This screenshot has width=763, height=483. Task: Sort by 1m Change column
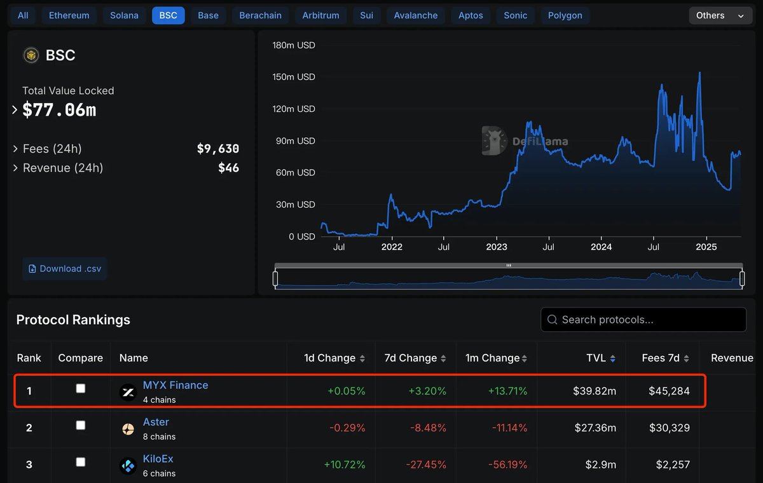[497, 358]
